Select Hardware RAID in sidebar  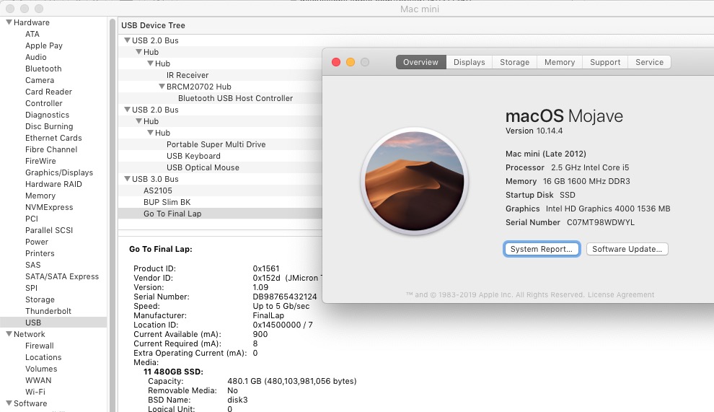click(54, 184)
